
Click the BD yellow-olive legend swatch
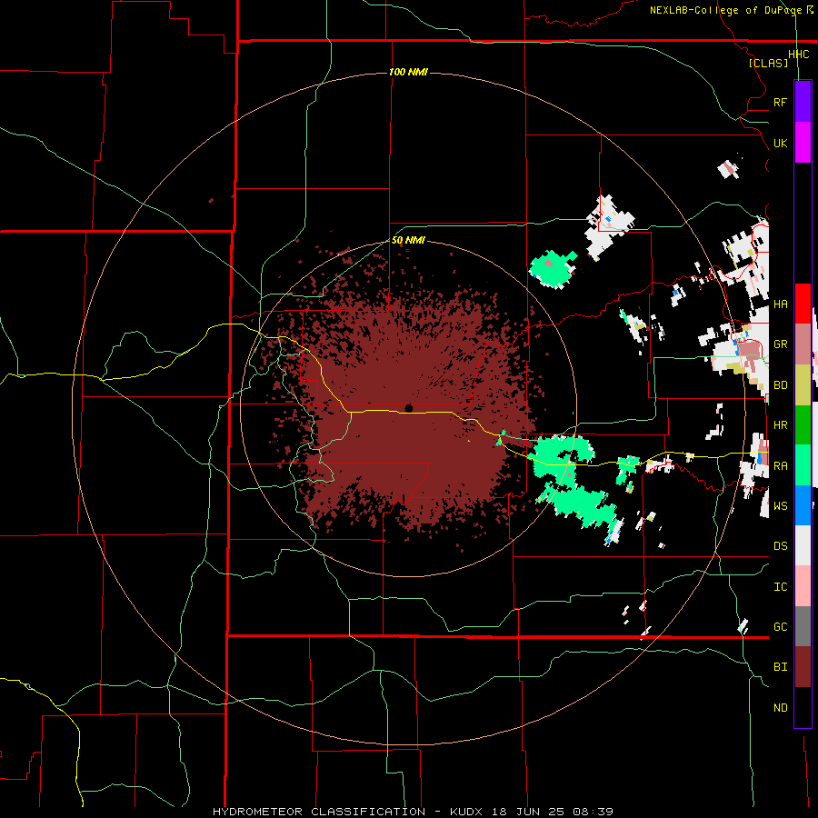click(803, 385)
